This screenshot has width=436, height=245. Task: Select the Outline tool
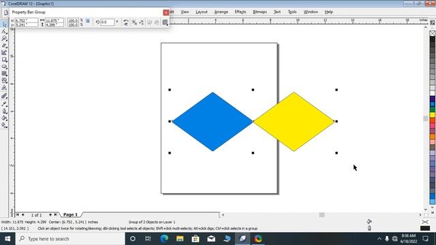pyautogui.click(x=4, y=111)
